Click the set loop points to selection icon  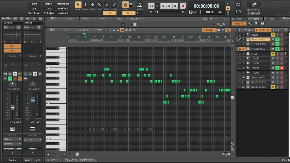pyautogui.click(x=238, y=12)
